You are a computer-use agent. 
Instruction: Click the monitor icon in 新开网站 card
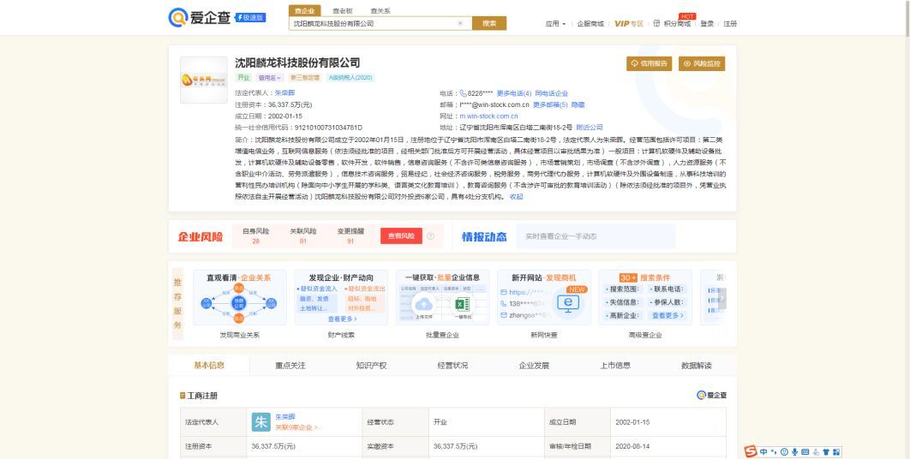568,303
